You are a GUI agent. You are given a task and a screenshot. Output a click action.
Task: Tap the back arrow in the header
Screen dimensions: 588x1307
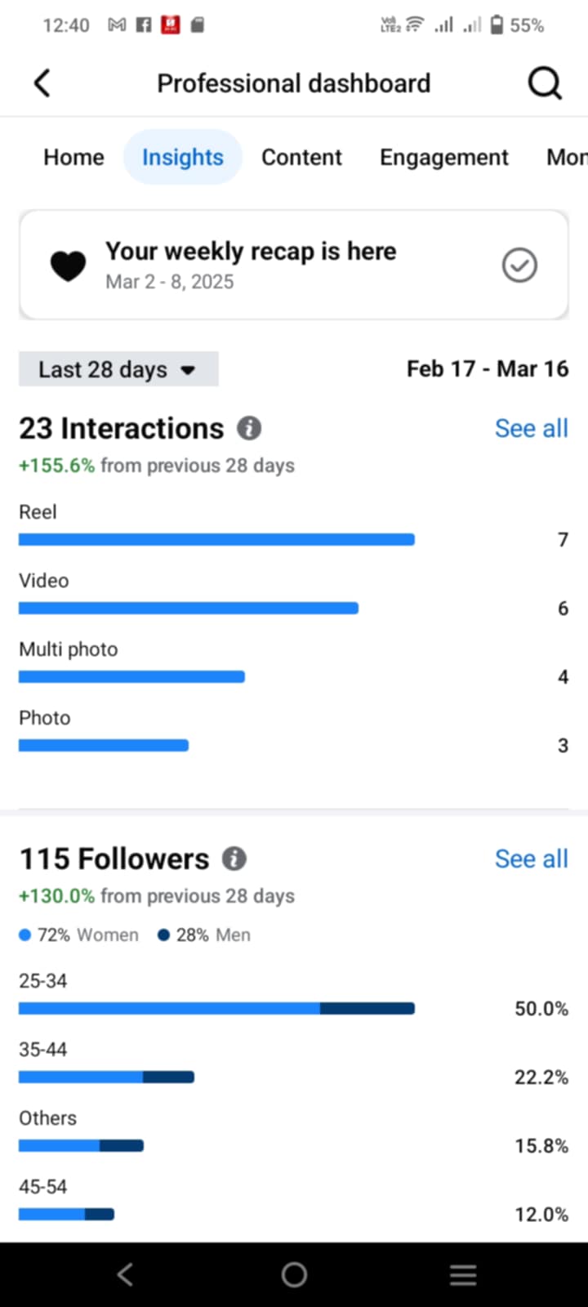(x=42, y=83)
